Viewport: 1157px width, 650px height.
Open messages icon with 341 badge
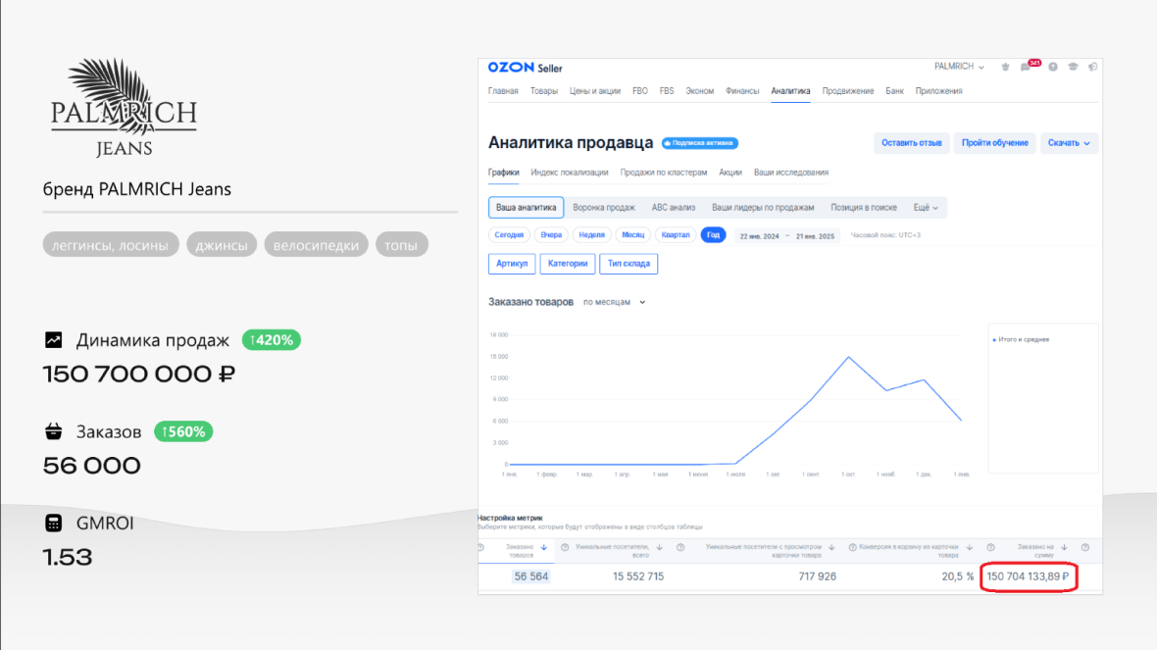1026,67
